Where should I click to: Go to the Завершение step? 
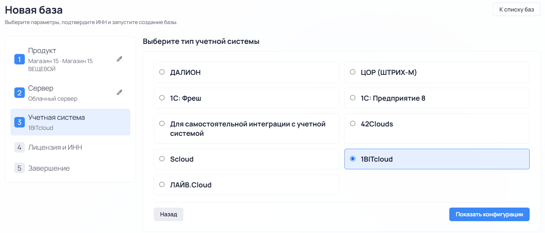tap(70, 168)
